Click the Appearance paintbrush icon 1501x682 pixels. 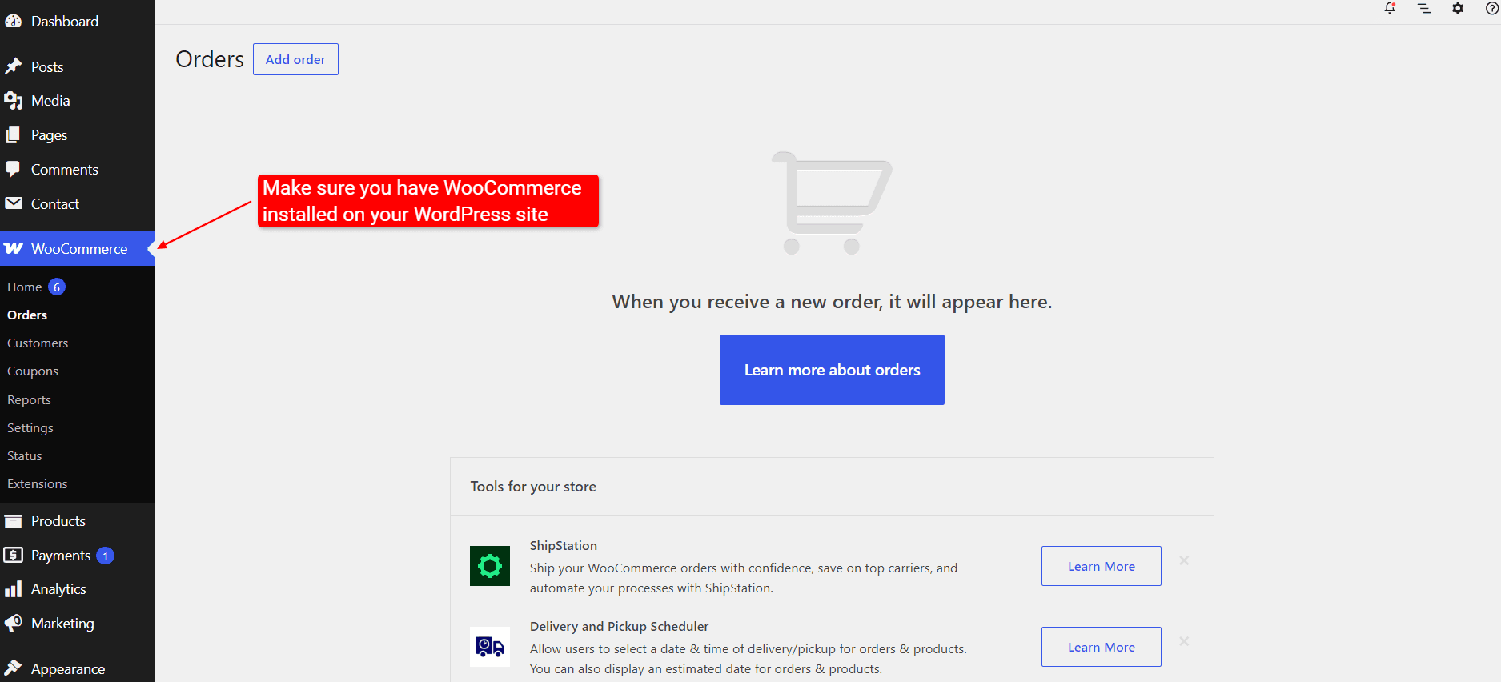(13, 668)
